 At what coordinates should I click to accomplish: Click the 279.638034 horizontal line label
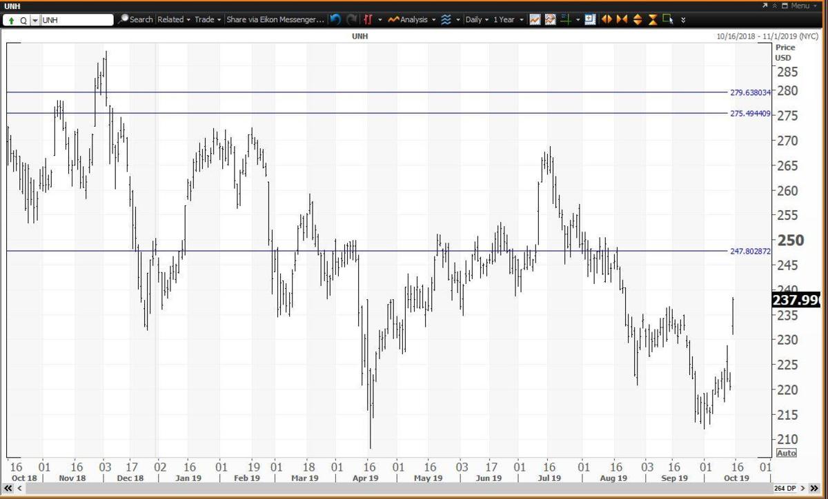[x=750, y=92]
